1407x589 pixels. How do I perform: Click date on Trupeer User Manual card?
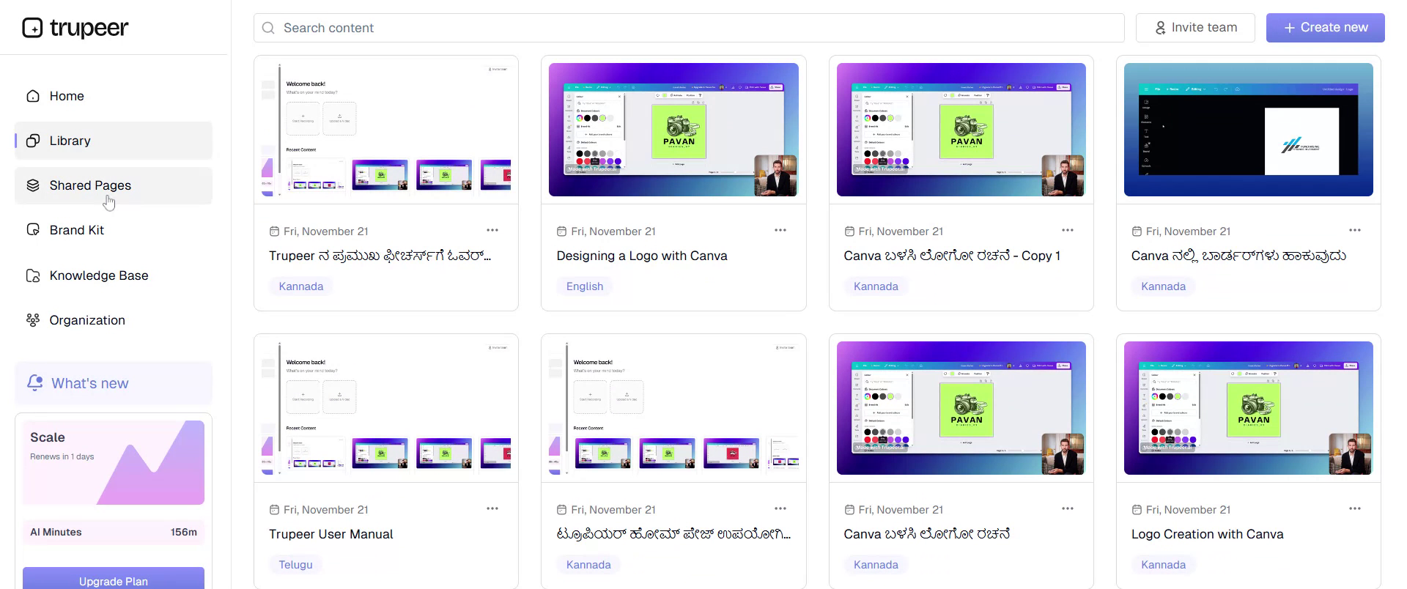pyautogui.click(x=326, y=510)
